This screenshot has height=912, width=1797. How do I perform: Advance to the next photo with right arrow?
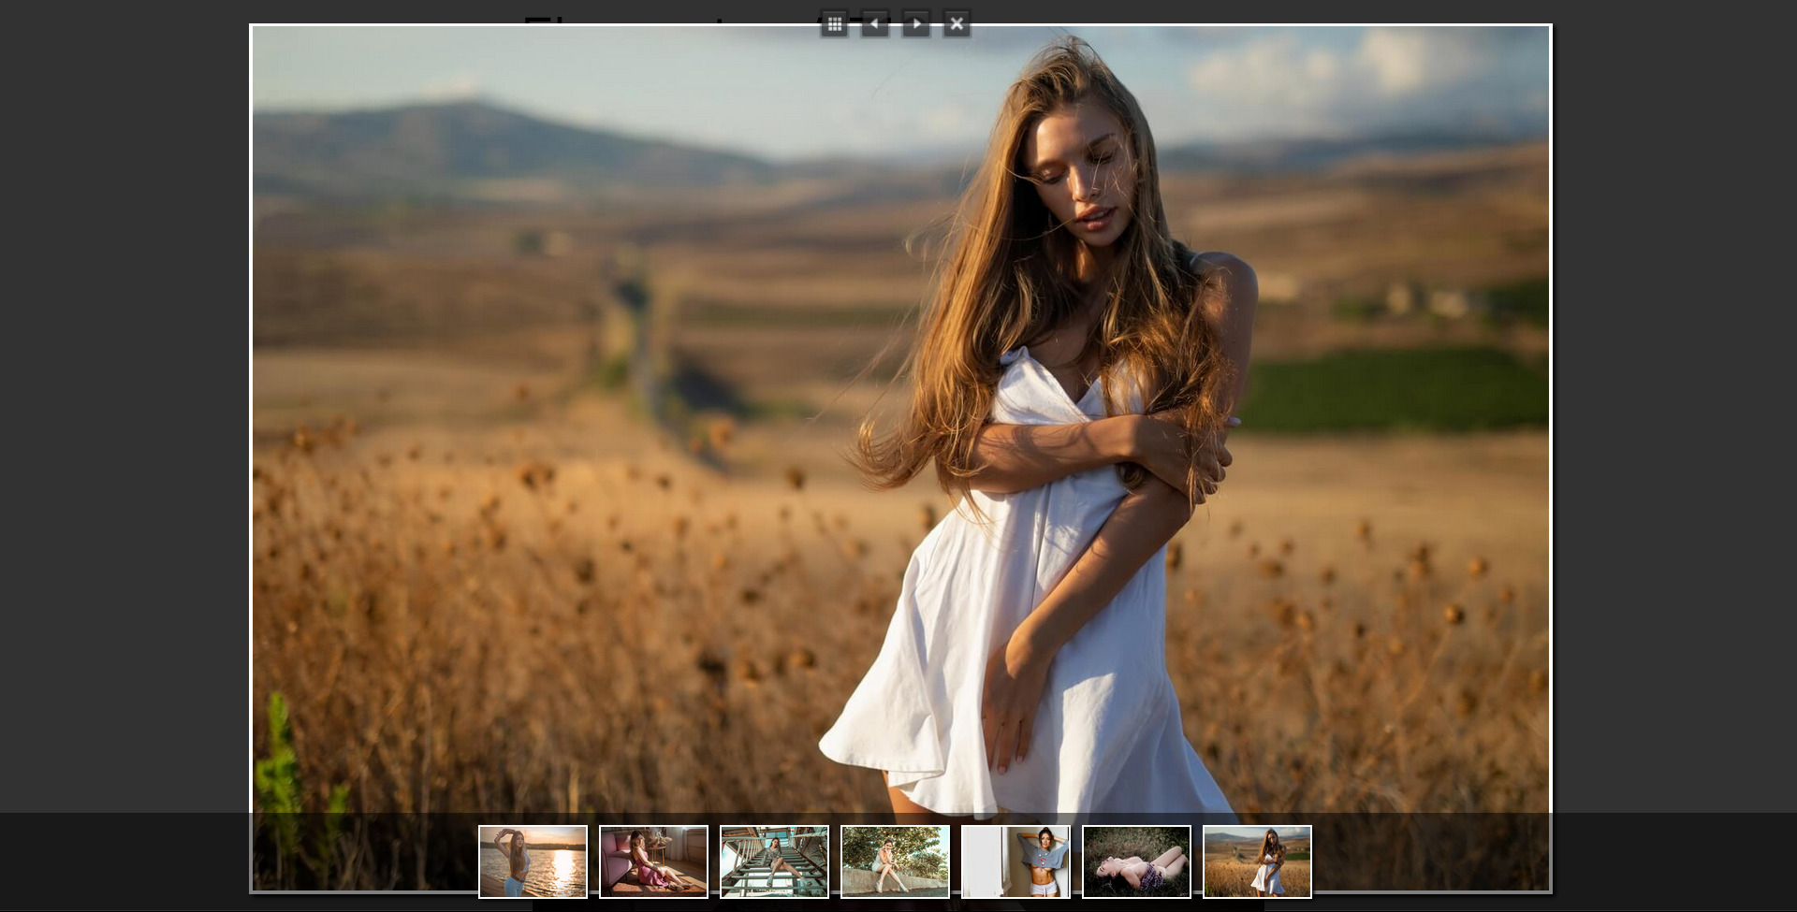click(x=916, y=24)
